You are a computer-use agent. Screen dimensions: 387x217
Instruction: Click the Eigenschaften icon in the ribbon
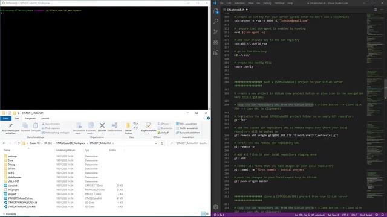[149, 125]
